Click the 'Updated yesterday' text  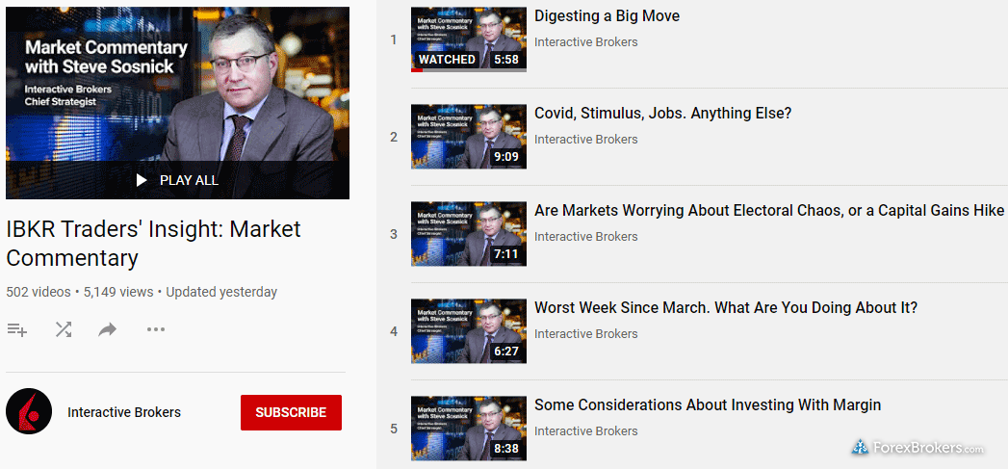221,292
